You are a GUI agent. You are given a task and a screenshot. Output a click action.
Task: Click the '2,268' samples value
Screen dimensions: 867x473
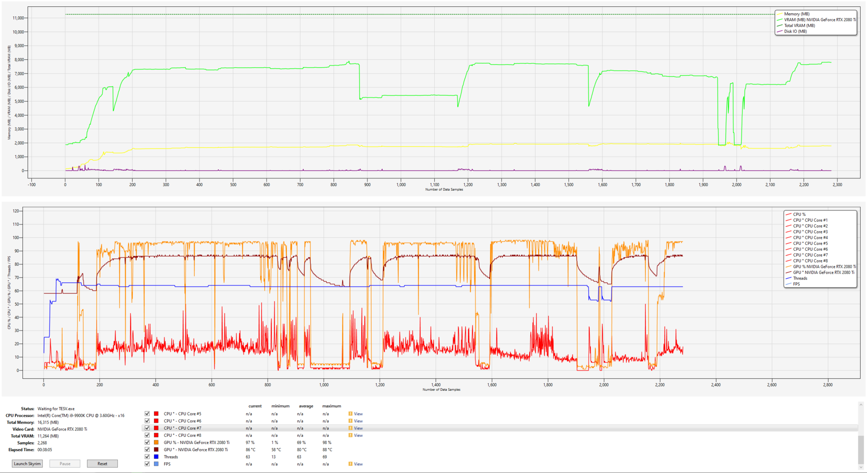click(42, 443)
